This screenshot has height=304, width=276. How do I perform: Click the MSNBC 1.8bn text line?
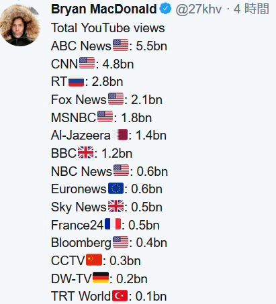(101, 117)
